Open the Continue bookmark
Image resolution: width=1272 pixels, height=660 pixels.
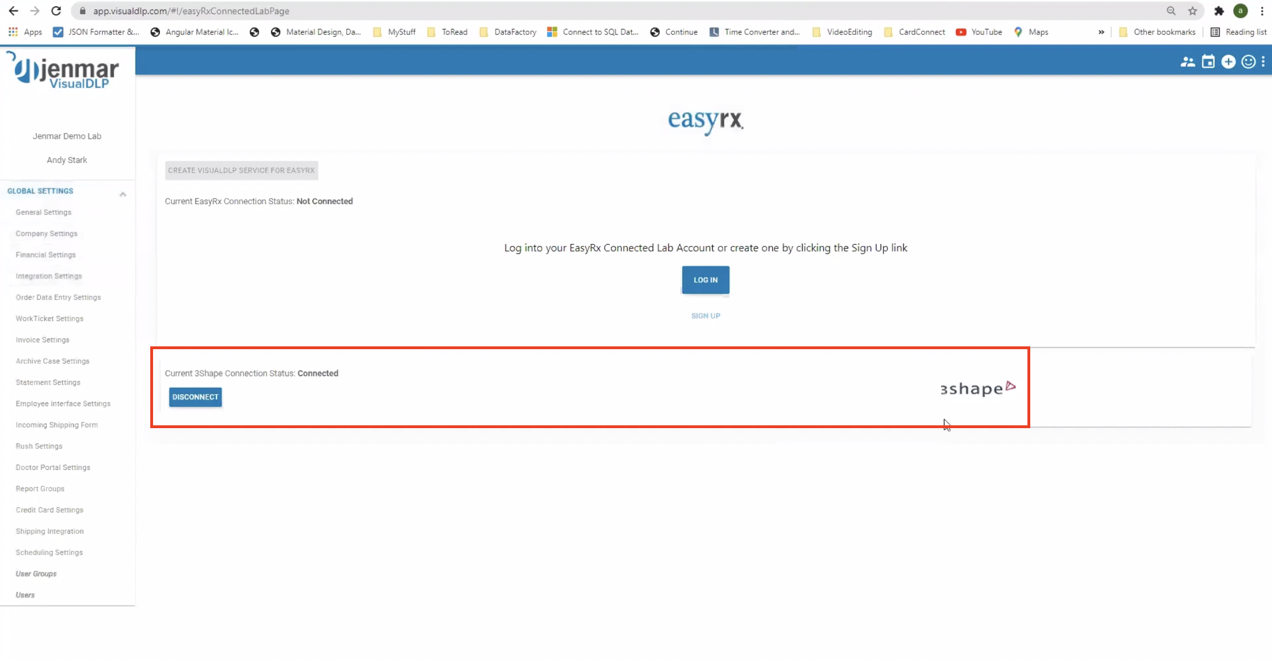click(x=674, y=32)
